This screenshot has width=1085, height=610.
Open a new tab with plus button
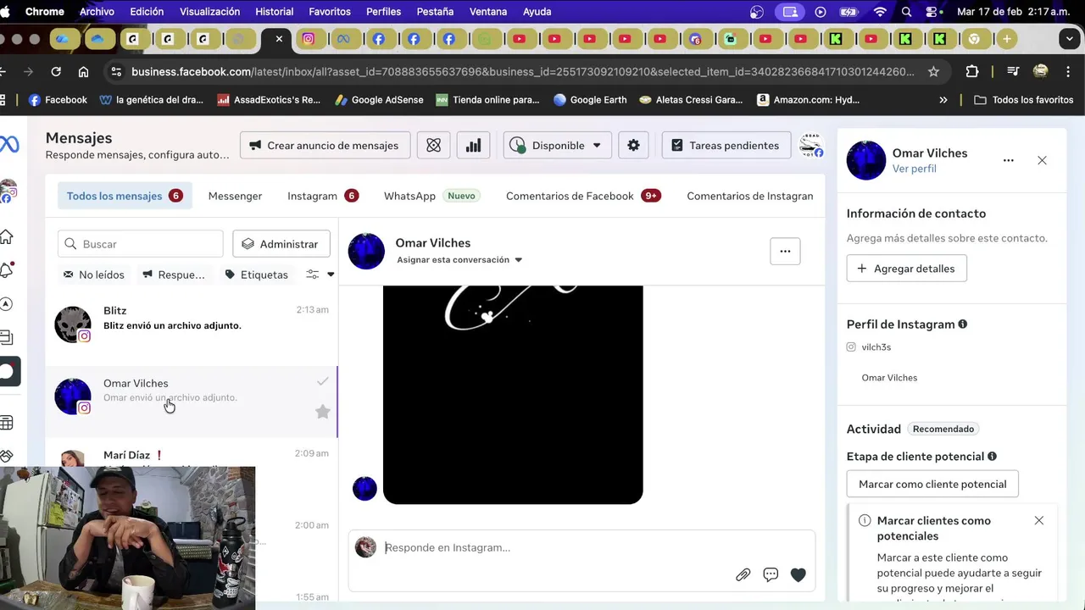(1006, 39)
